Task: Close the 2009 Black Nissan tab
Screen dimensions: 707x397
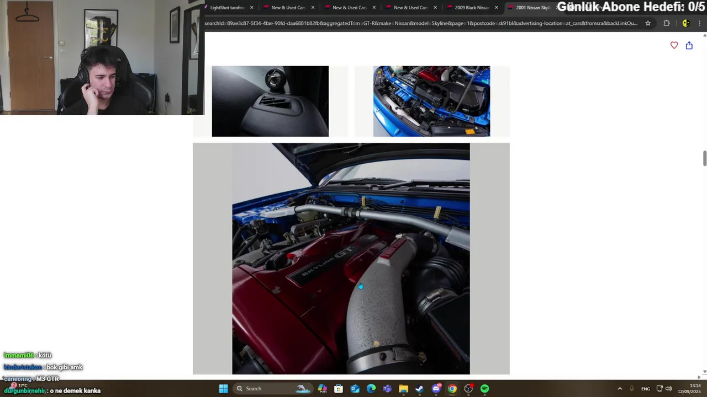Action: point(497,8)
